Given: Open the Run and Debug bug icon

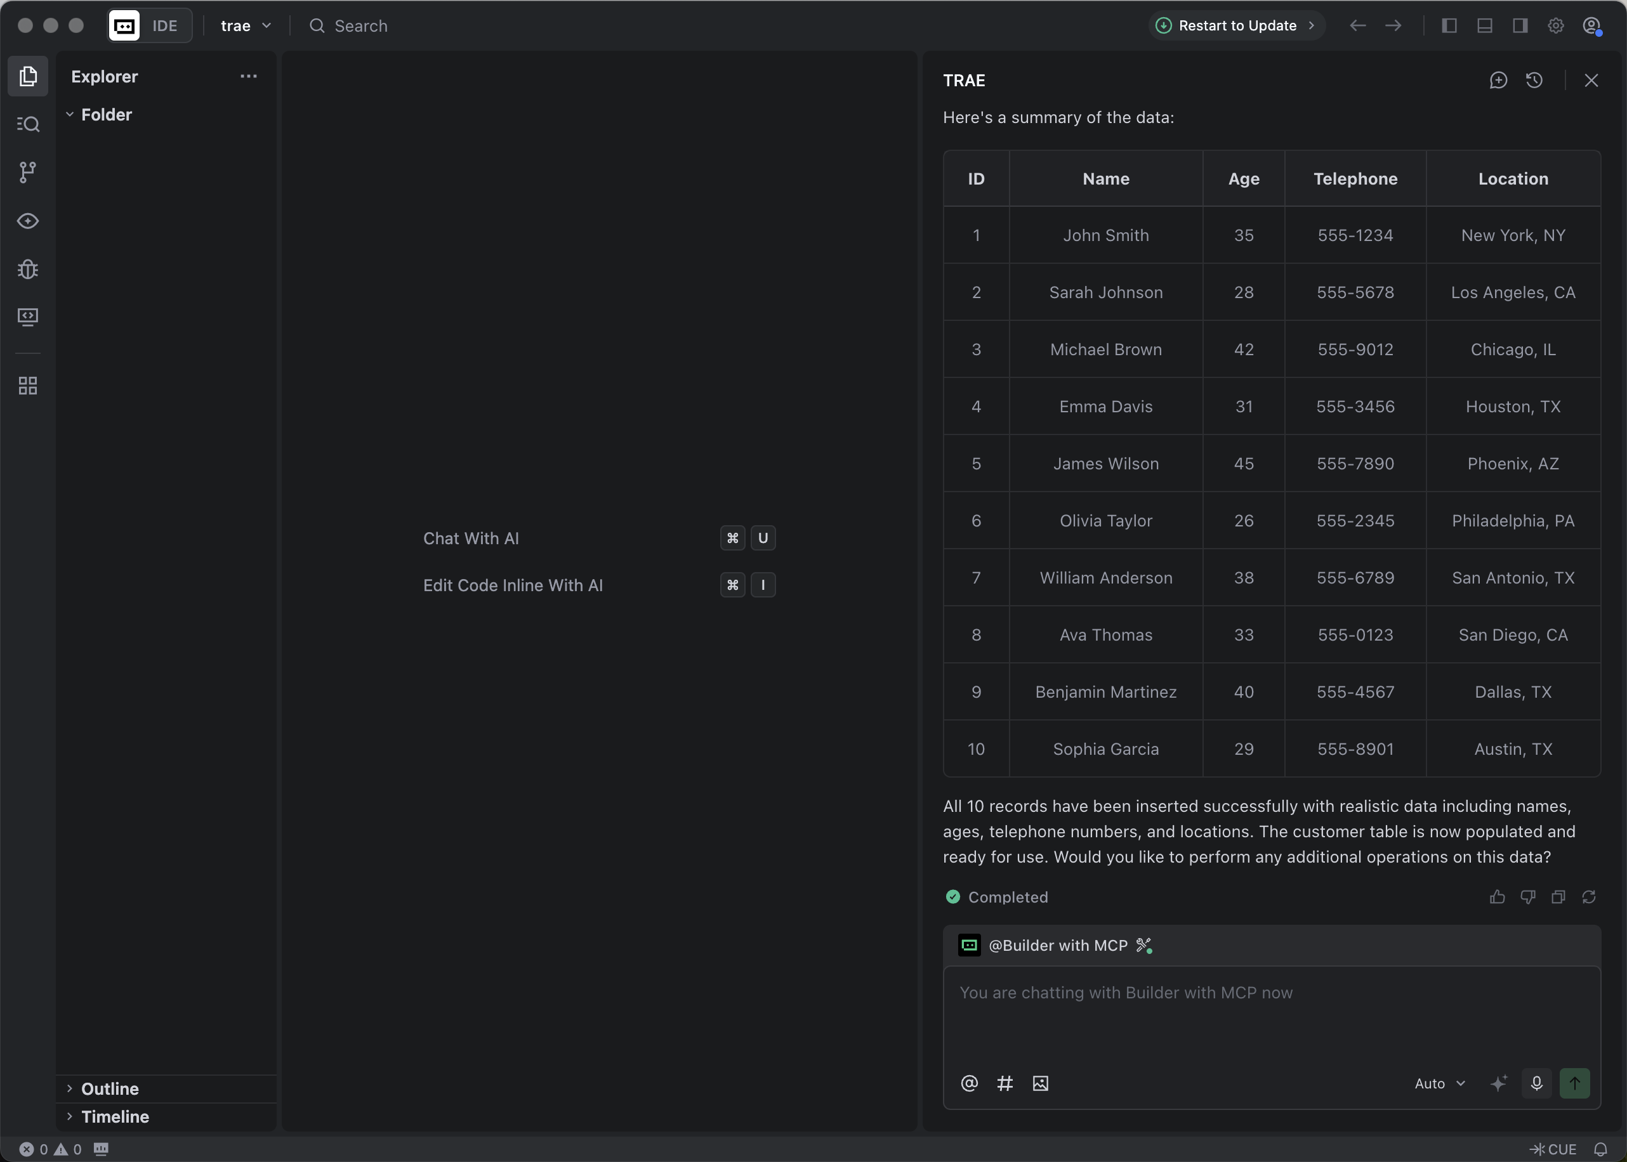Looking at the screenshot, I should 28,269.
